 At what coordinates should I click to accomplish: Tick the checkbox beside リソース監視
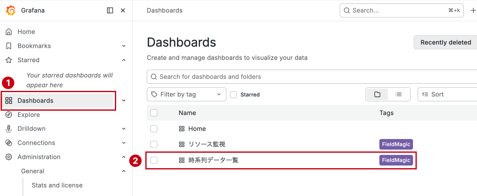coord(154,144)
